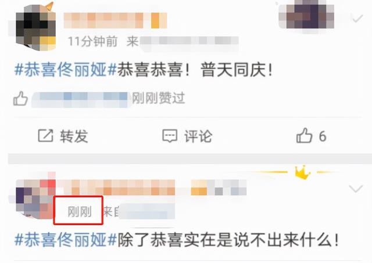This screenshot has width=372, height=263.
Task: Open #恭喜佟丽娅# hashtag in second post
Action: coord(66,240)
